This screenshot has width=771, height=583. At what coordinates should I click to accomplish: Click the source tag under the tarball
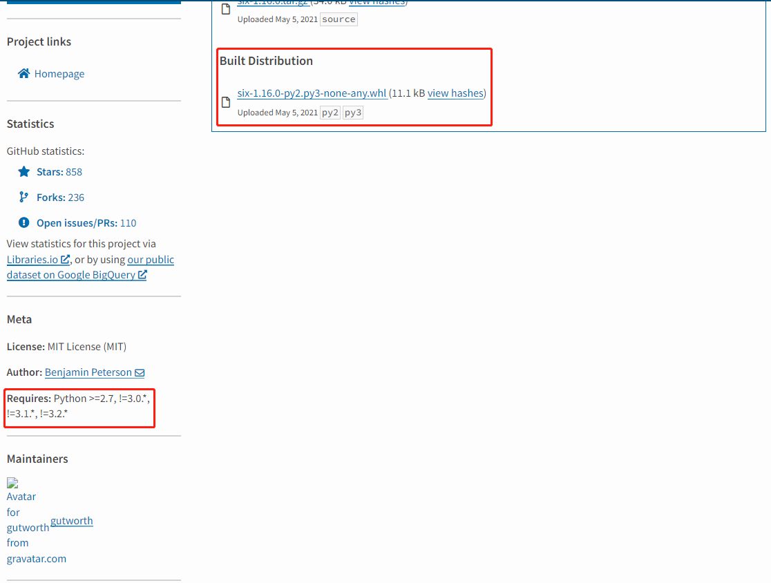point(339,19)
